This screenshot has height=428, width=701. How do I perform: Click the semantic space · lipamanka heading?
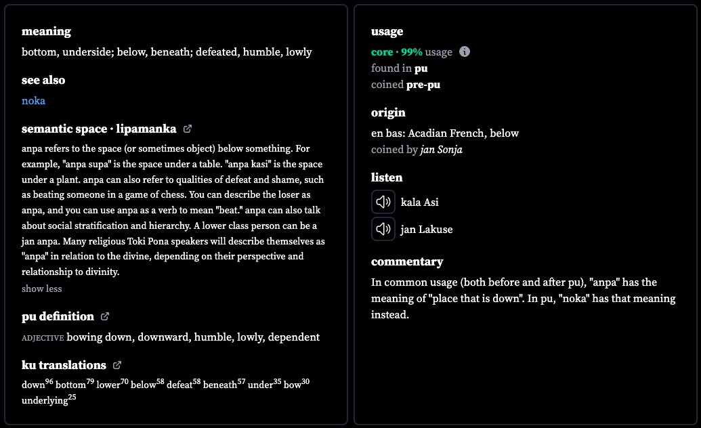point(99,129)
